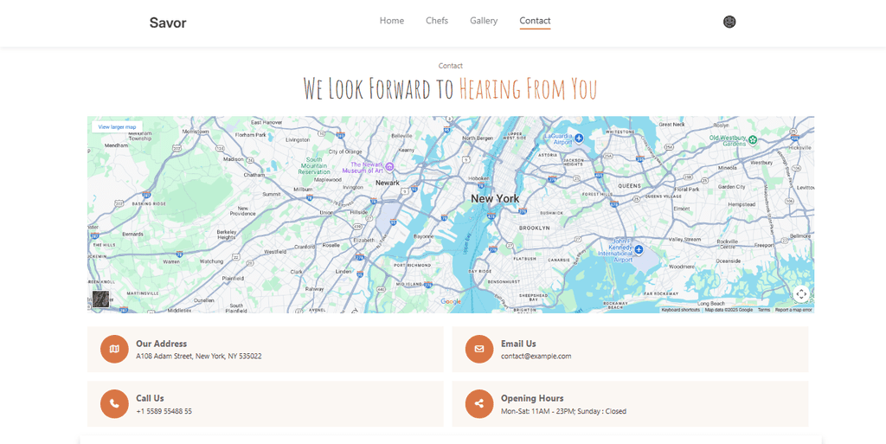
Task: Click the Call Us heading
Action: (150, 398)
